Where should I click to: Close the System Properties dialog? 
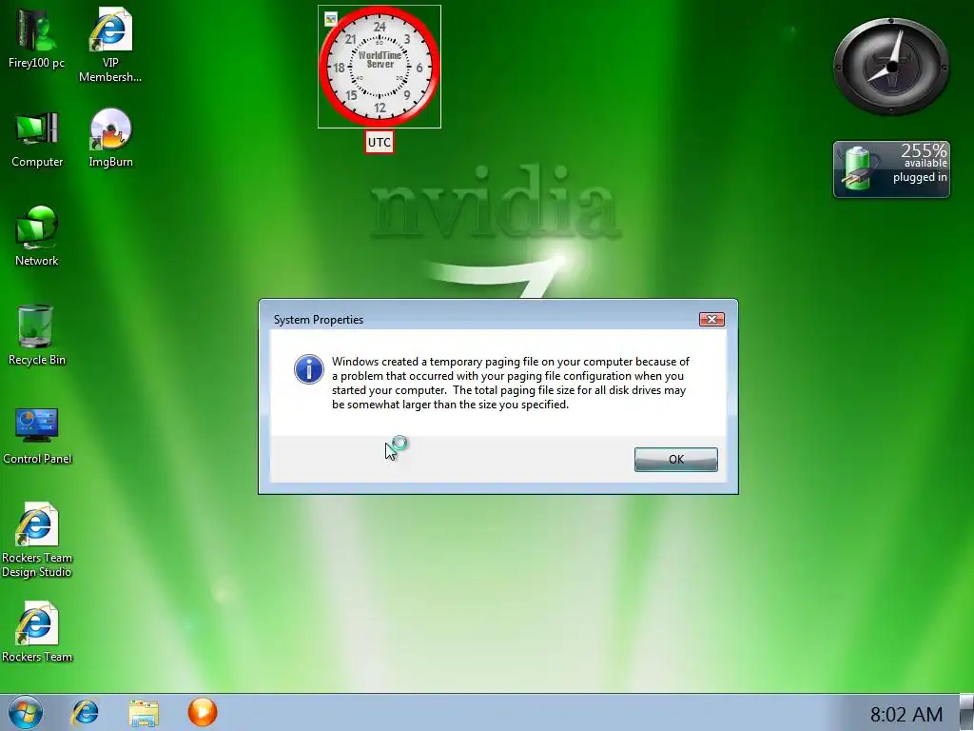(711, 320)
